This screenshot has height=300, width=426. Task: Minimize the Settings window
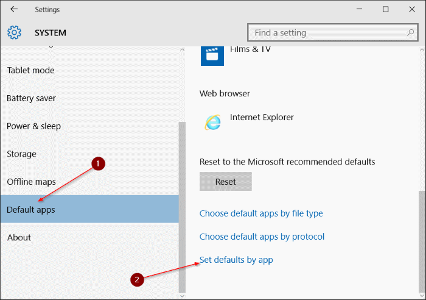(x=359, y=9)
